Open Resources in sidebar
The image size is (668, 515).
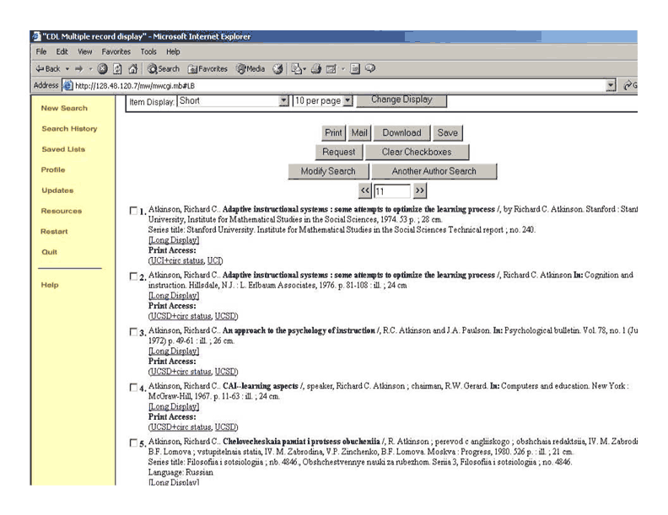coord(62,211)
